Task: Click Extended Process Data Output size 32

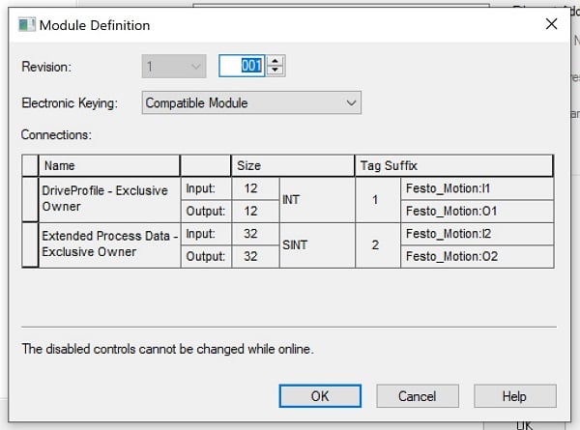Action: point(255,256)
